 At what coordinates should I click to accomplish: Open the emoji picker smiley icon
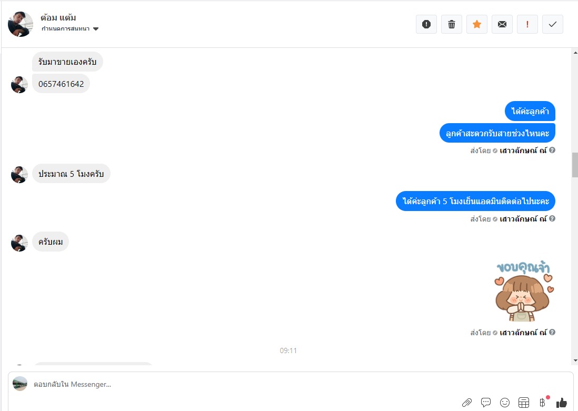point(505,403)
